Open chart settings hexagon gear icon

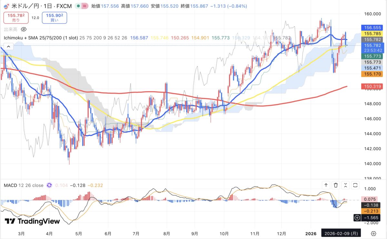click(373, 233)
